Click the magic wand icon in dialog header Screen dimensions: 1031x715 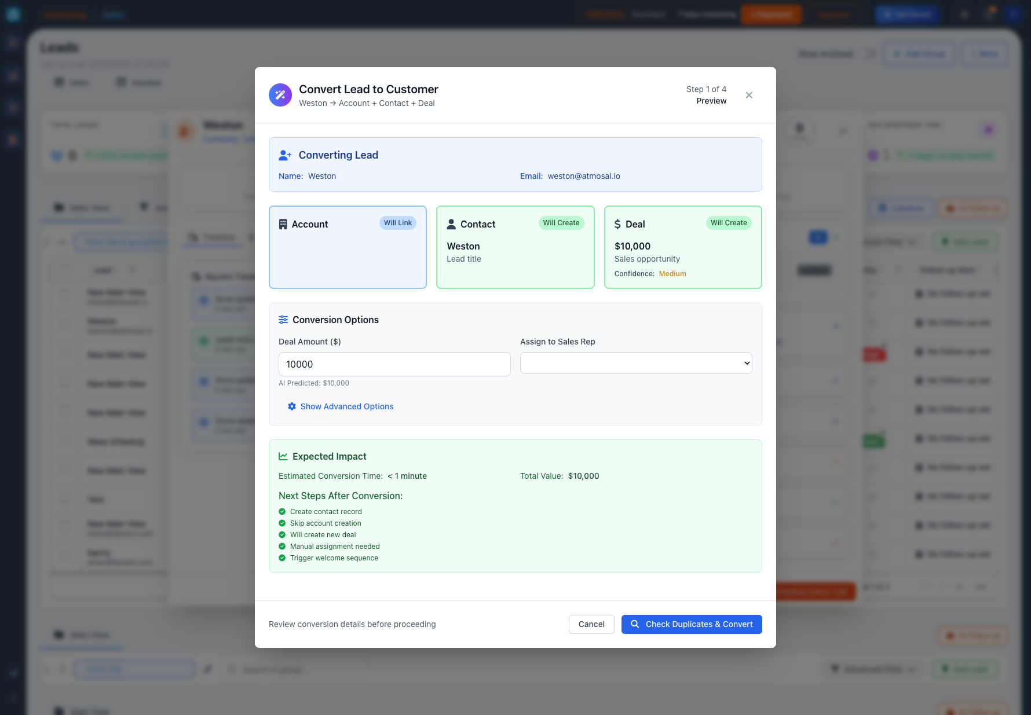(280, 95)
